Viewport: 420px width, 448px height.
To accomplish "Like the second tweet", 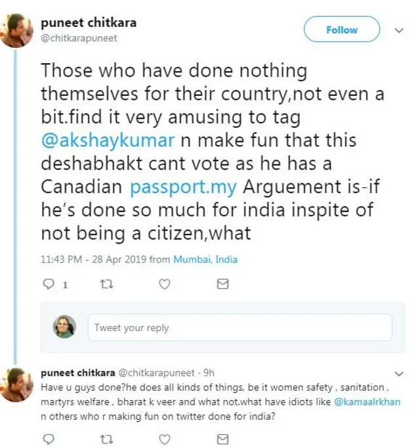I will coord(165,438).
